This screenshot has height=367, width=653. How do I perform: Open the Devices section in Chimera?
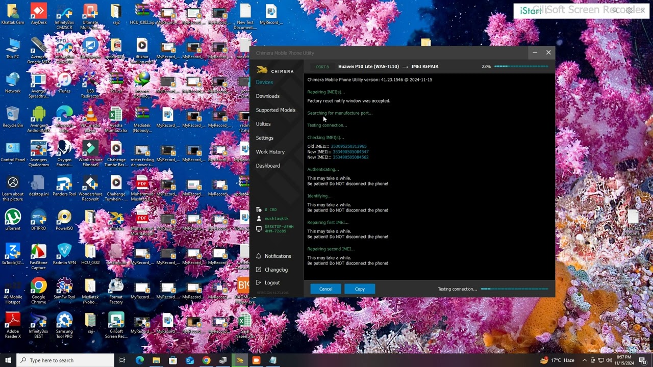coord(264,82)
